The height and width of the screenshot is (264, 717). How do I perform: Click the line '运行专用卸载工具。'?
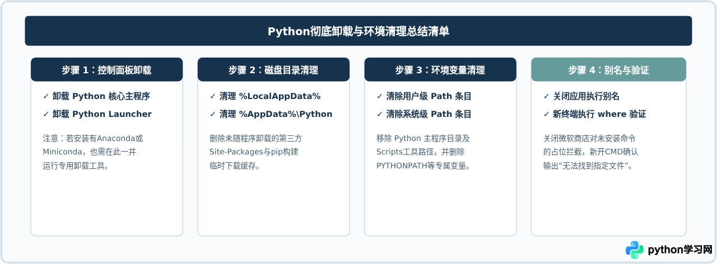pyautogui.click(x=76, y=166)
